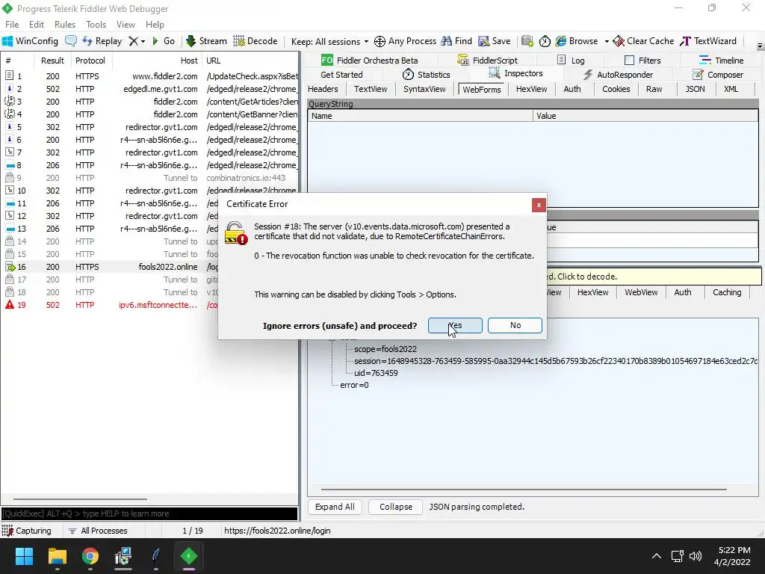This screenshot has height=574, width=765.
Task: Open the Edit menu
Action: click(x=37, y=25)
